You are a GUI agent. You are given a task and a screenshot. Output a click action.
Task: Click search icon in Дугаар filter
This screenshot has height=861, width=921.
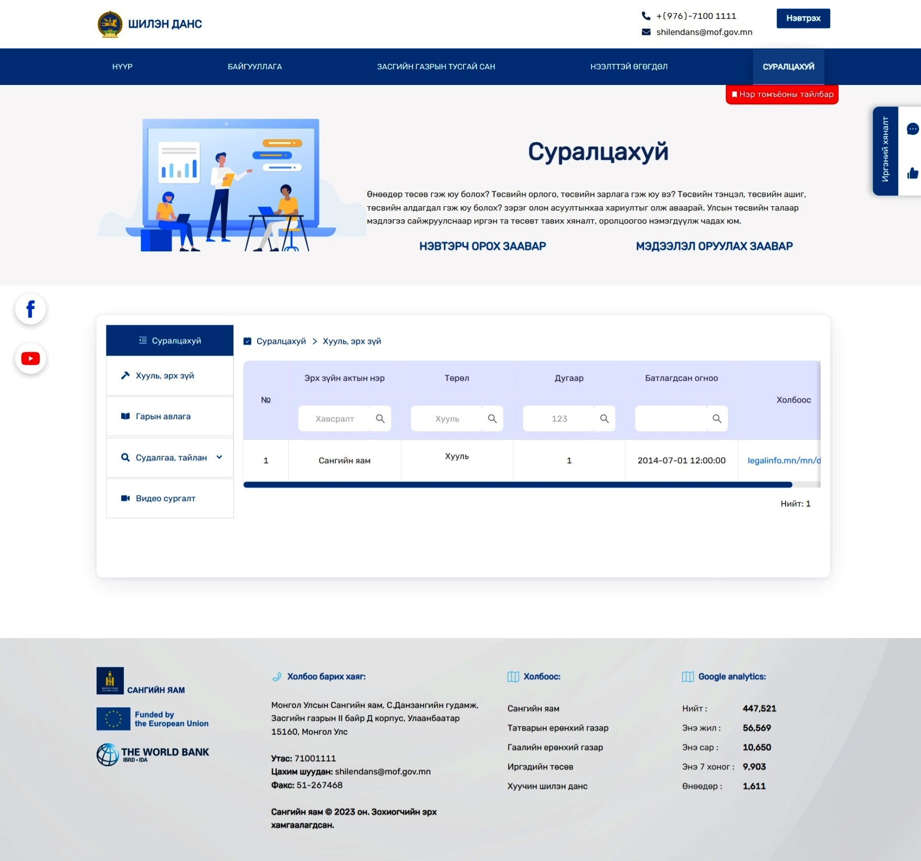click(x=604, y=419)
